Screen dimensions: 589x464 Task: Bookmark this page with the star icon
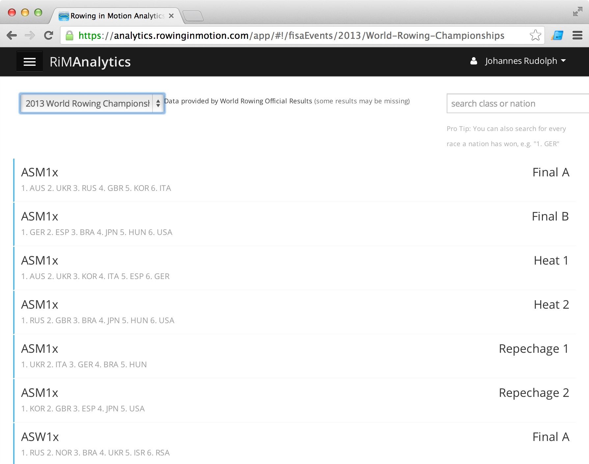click(x=535, y=35)
